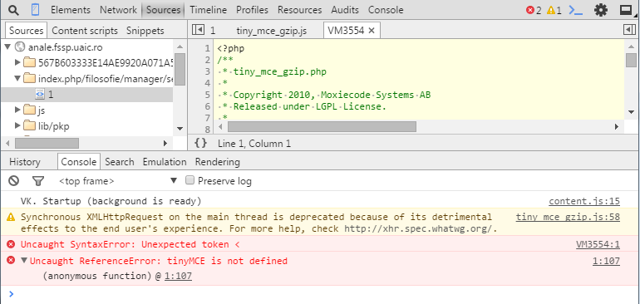Click the console input prompt
This screenshot has height=304, width=640.
320,294
